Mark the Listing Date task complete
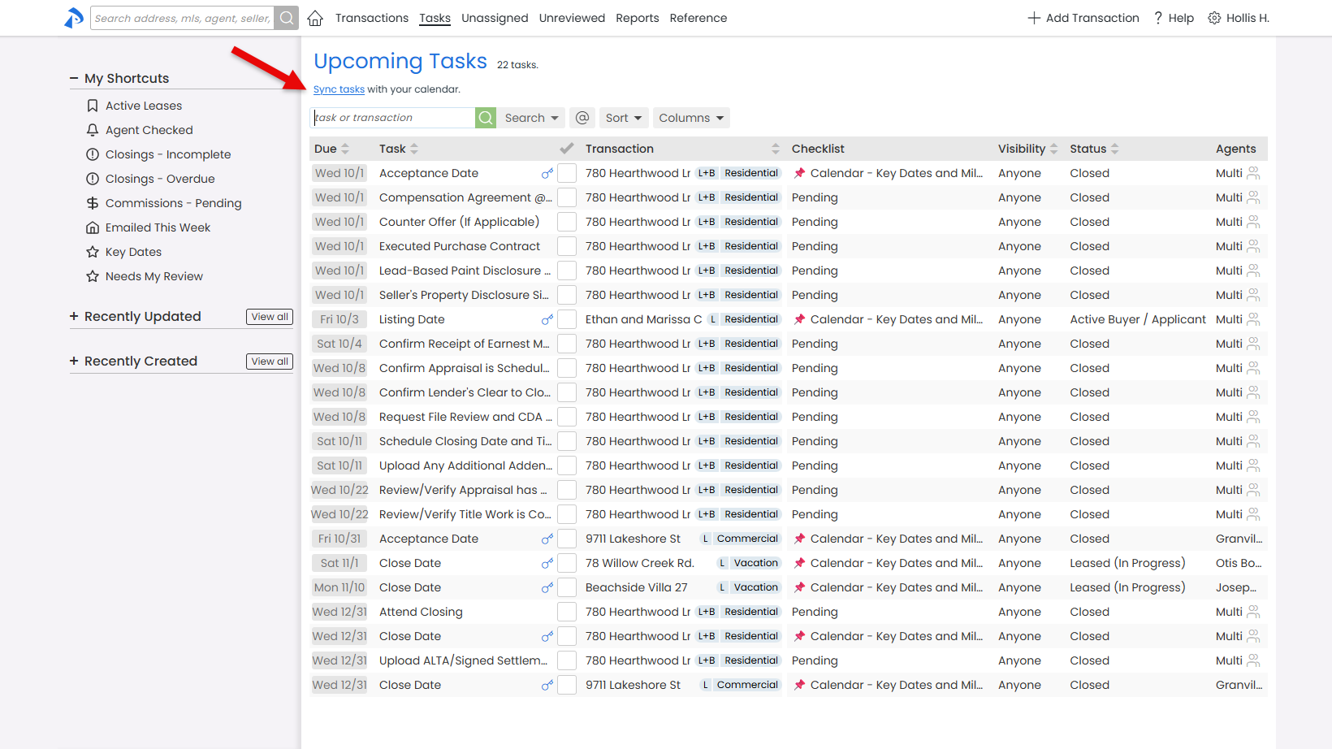Image resolution: width=1332 pixels, height=749 pixels. 567,319
